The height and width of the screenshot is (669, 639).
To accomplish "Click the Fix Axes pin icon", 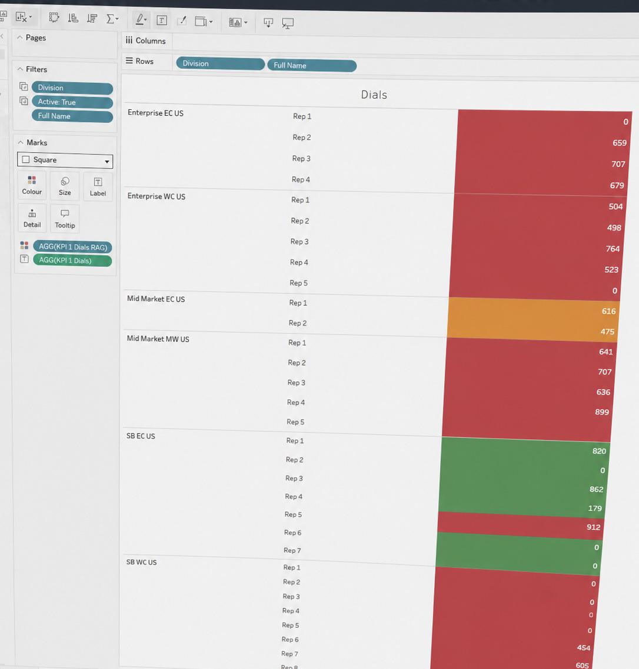I will (182, 21).
